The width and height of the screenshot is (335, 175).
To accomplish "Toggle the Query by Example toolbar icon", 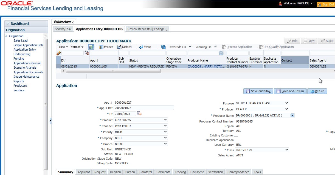I will tap(91, 47).
